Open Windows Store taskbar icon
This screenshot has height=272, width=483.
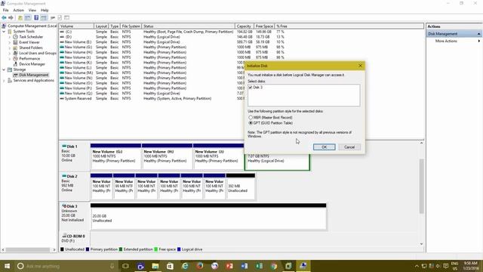[x=170, y=266]
